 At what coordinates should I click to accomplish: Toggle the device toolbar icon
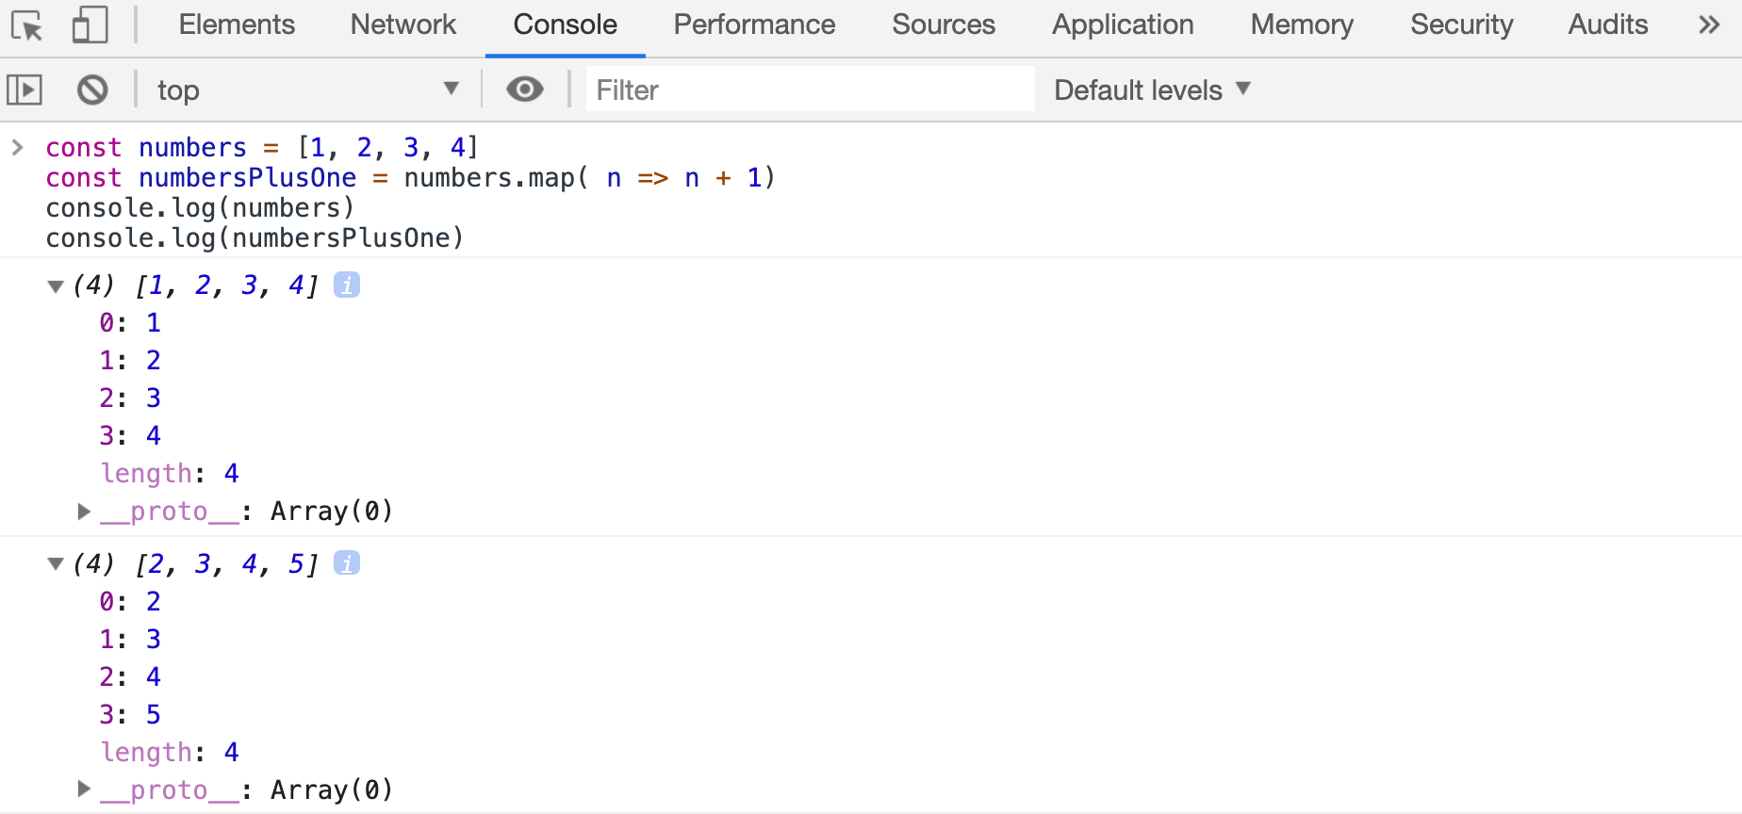point(90,24)
